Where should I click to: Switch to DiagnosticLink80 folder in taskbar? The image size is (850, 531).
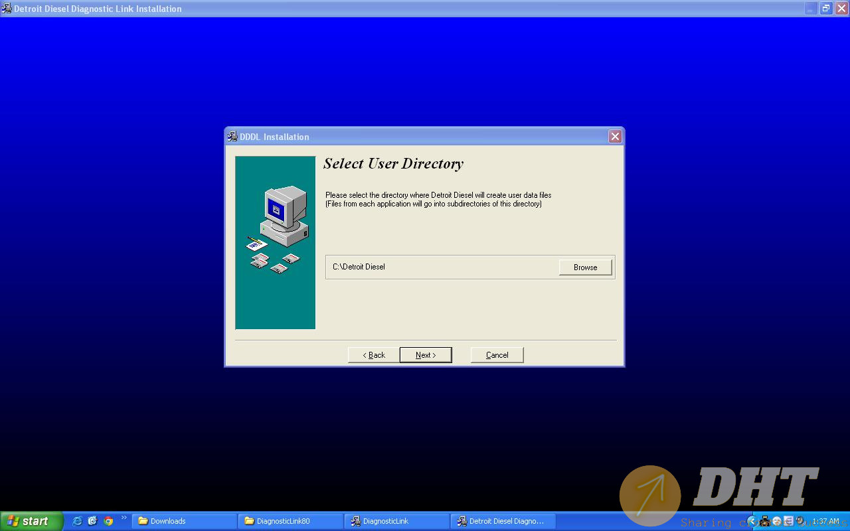click(x=290, y=521)
